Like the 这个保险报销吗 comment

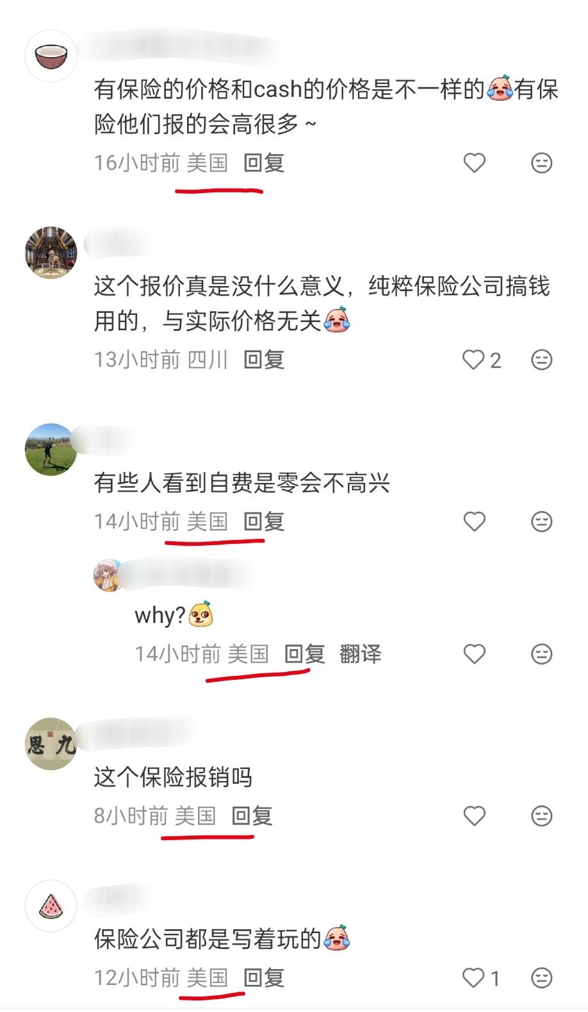(x=475, y=816)
